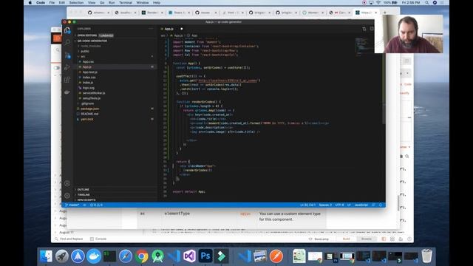The width and height of the screenshot is (473, 266).
Task: Open Run and Debug view
Action: coord(67,67)
